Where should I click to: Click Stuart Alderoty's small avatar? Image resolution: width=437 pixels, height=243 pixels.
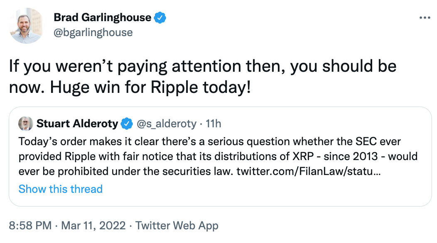pyautogui.click(x=26, y=124)
